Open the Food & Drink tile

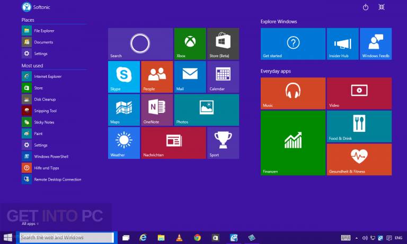359,126
